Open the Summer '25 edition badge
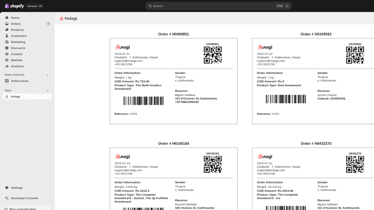The width and height of the screenshot is (374, 210). (35, 6)
